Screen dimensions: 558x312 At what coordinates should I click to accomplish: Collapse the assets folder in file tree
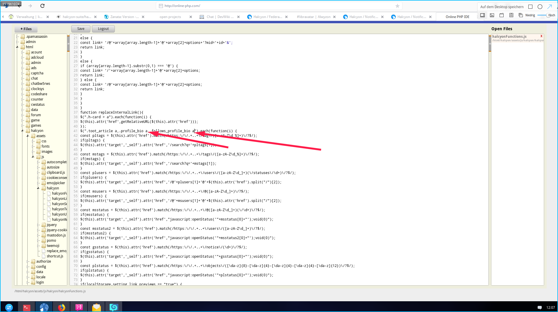[28, 136]
